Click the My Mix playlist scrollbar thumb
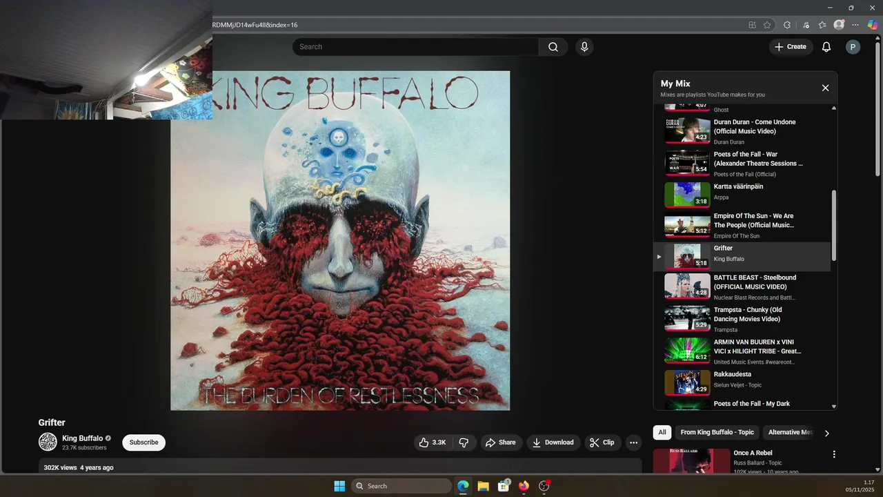 (x=834, y=226)
